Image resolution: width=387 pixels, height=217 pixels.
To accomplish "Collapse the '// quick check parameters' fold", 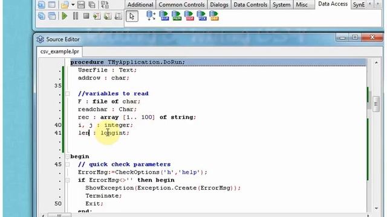I will (x=67, y=165).
